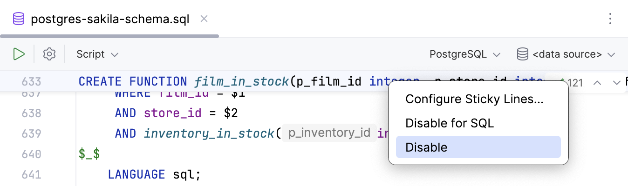The width and height of the screenshot is (628, 186).
Task: Choose Configure Sticky Lines... from the menu
Action: [474, 99]
